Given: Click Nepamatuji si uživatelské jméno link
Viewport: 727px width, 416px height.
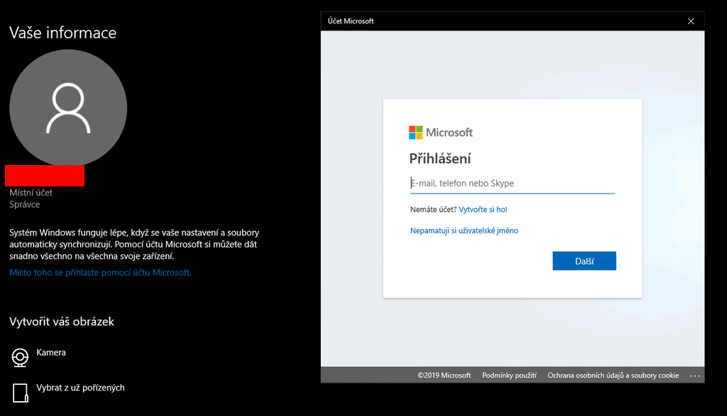Looking at the screenshot, I should (x=464, y=230).
